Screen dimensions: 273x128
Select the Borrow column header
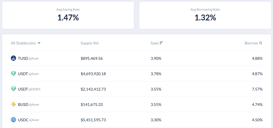click(x=251, y=43)
